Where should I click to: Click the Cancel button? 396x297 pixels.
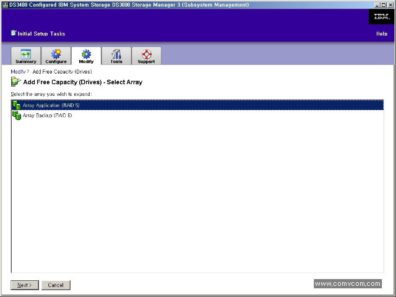56,285
